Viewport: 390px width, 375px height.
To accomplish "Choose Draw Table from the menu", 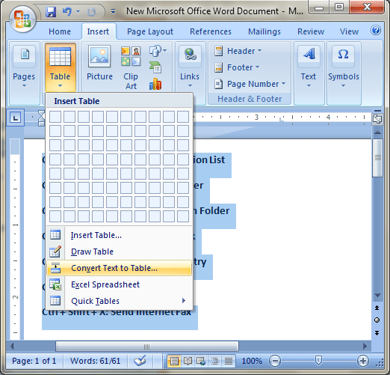I will [120, 251].
